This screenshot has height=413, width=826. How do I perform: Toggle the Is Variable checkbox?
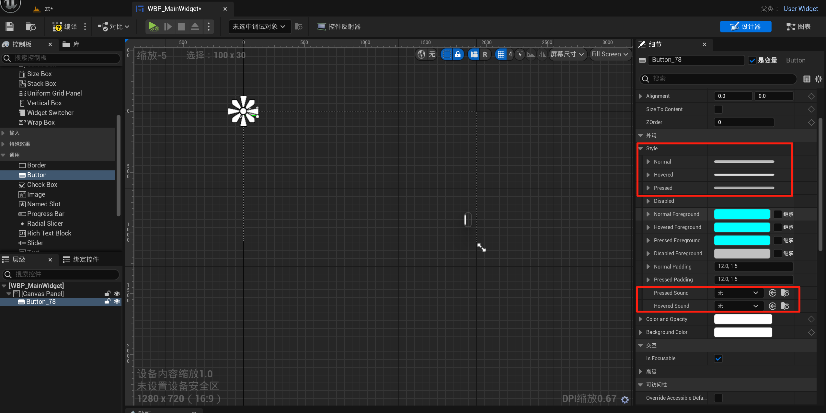752,60
